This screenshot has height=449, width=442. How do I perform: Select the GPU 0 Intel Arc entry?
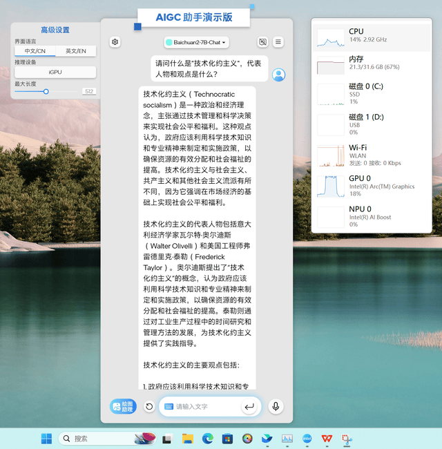[x=372, y=186]
